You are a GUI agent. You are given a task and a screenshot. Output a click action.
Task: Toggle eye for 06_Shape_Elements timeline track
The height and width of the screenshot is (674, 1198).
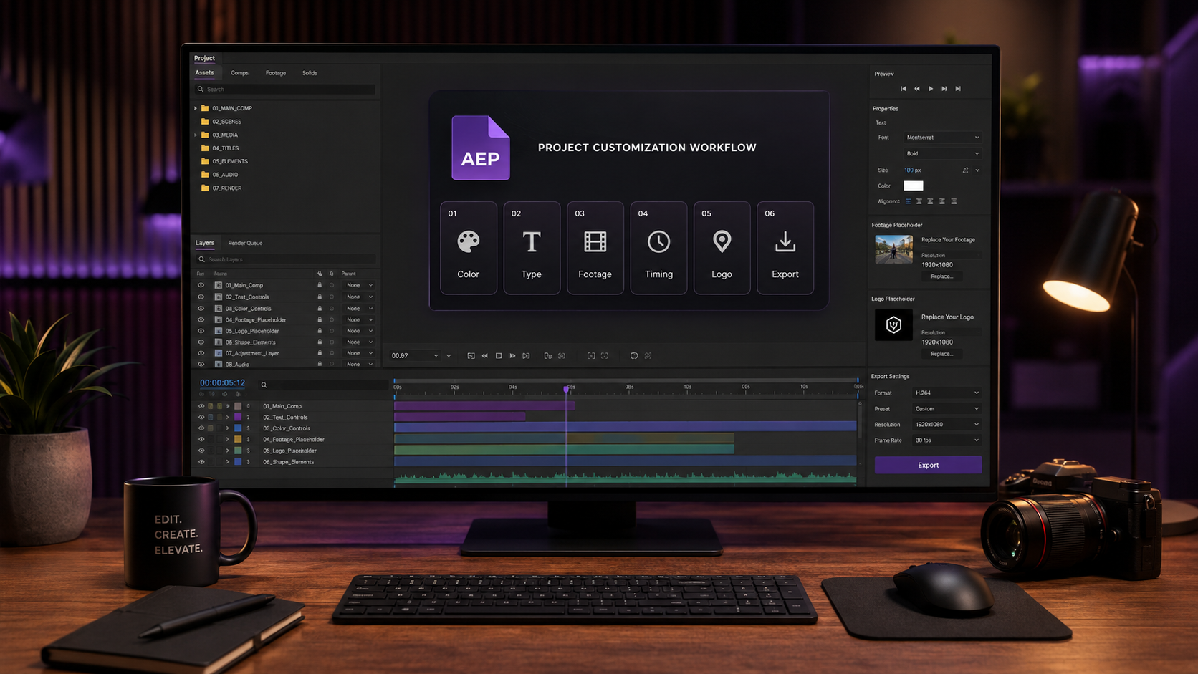pos(201,462)
